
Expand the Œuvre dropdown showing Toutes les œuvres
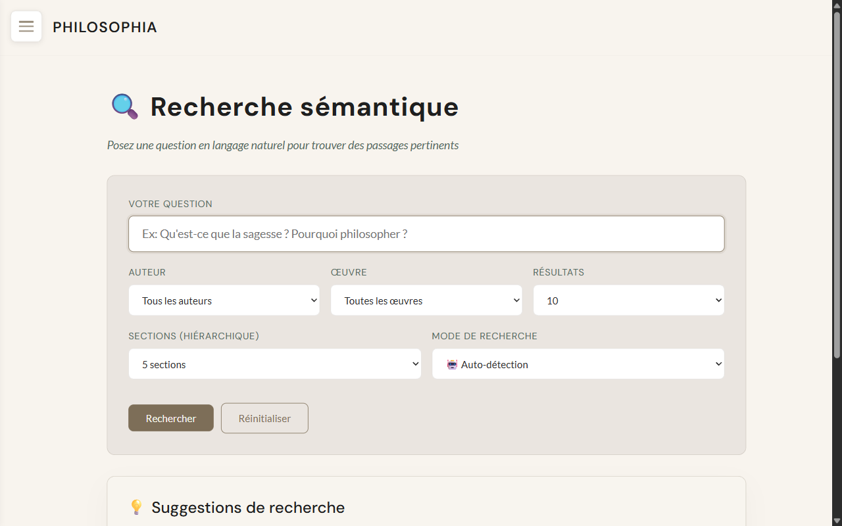[426, 300]
